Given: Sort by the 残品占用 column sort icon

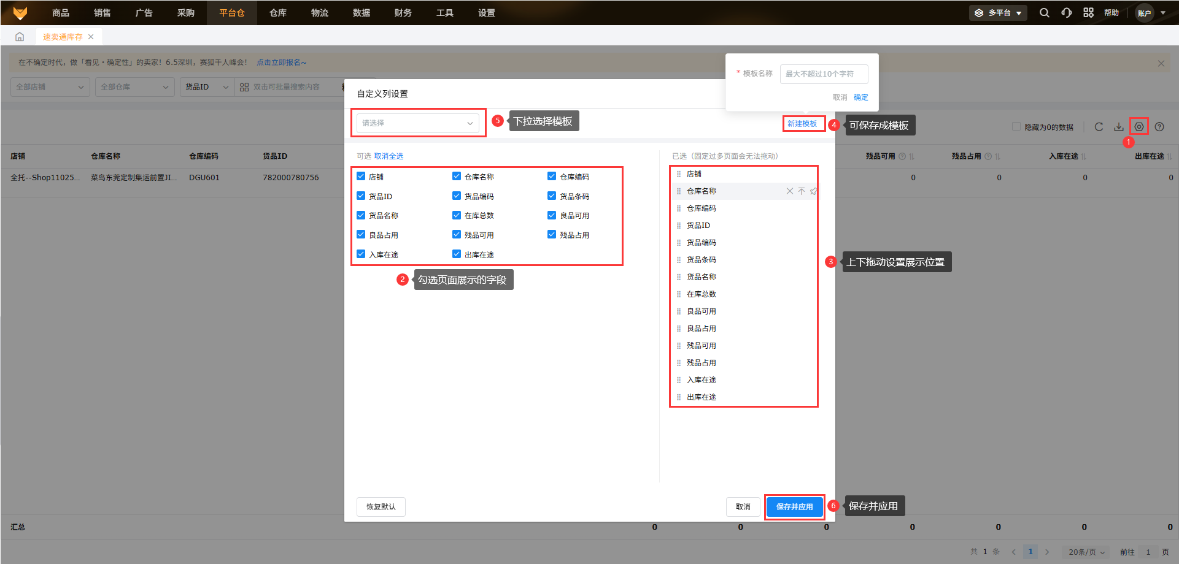Looking at the screenshot, I should [998, 156].
